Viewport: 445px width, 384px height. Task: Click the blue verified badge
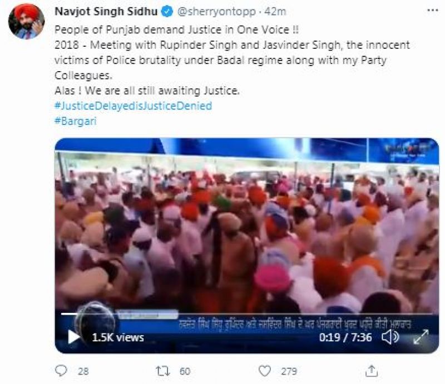click(165, 11)
